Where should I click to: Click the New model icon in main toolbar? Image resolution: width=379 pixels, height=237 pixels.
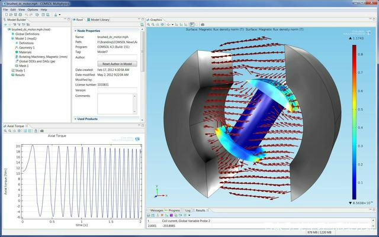click(7, 15)
